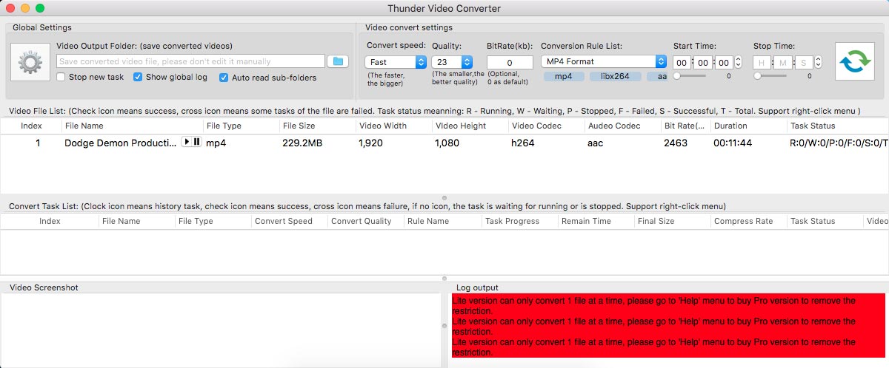
Task: Open global settings gear icon
Action: coord(30,63)
